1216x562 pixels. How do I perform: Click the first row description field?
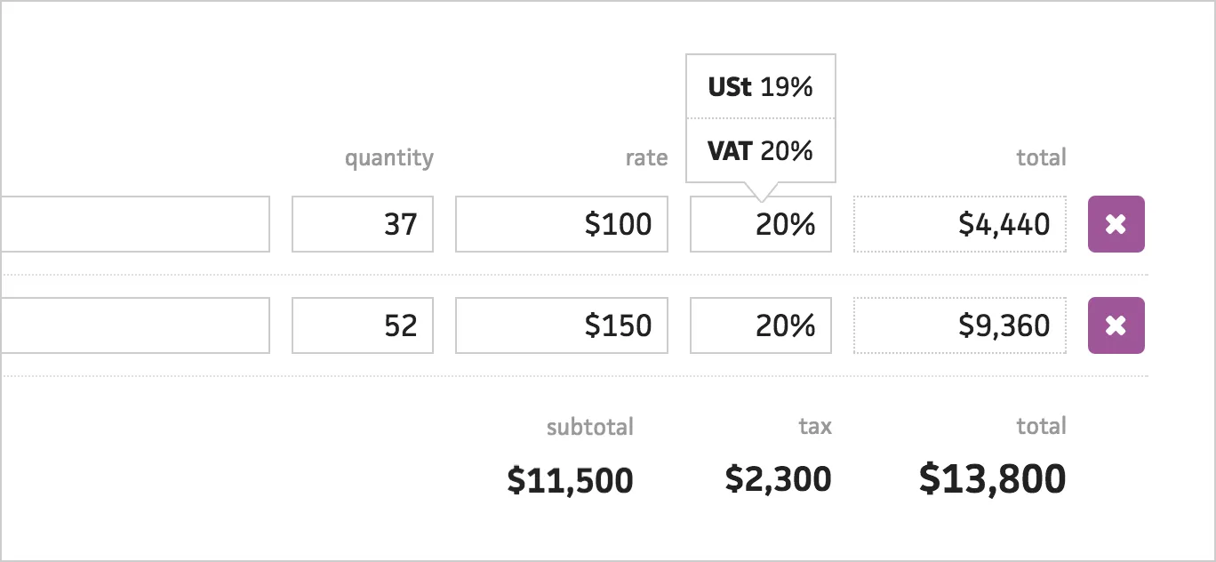coord(133,224)
